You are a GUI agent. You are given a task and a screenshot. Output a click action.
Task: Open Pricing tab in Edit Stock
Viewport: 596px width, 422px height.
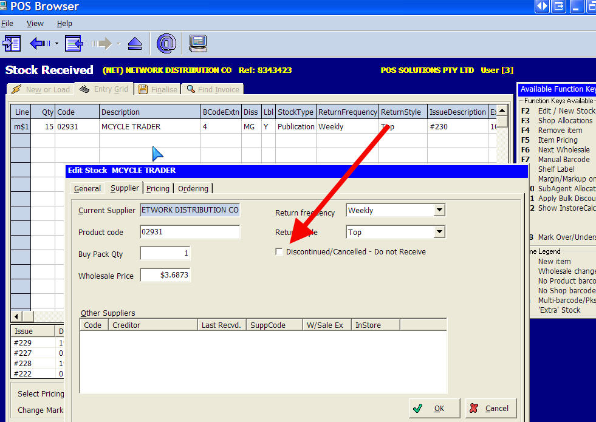pos(158,188)
